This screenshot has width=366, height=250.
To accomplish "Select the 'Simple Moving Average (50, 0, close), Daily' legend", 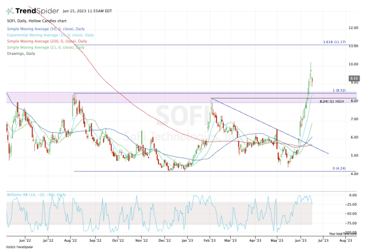I will [x=46, y=29].
